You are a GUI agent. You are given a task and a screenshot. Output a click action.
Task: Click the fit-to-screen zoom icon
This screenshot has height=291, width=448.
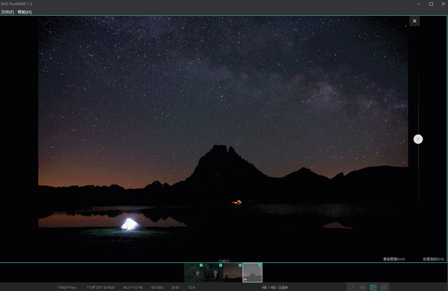(352, 287)
